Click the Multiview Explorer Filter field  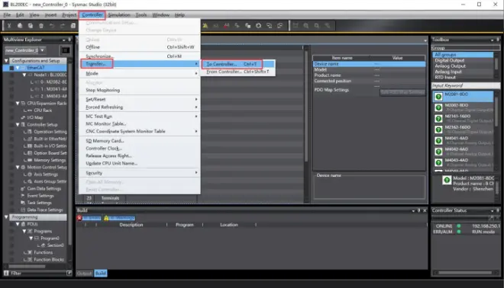point(37,274)
